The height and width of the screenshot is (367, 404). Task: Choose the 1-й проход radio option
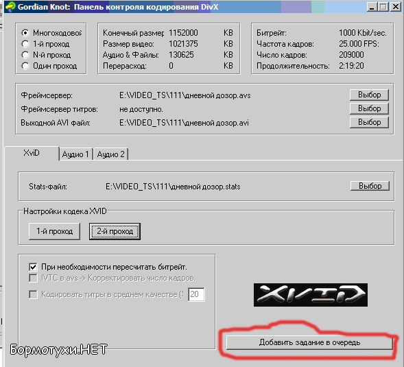click(x=25, y=44)
